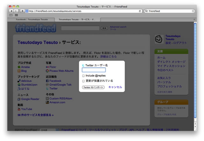Open ダイレクト メッセージ in sidebar

tap(171, 62)
